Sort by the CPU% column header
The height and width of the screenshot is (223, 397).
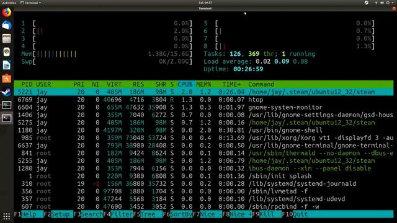pos(185,84)
